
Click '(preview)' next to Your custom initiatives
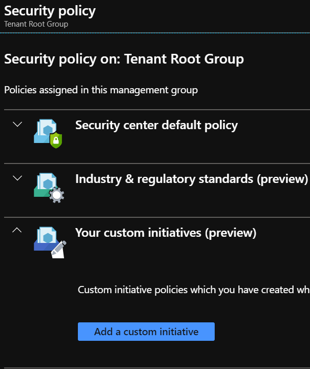pos(230,233)
